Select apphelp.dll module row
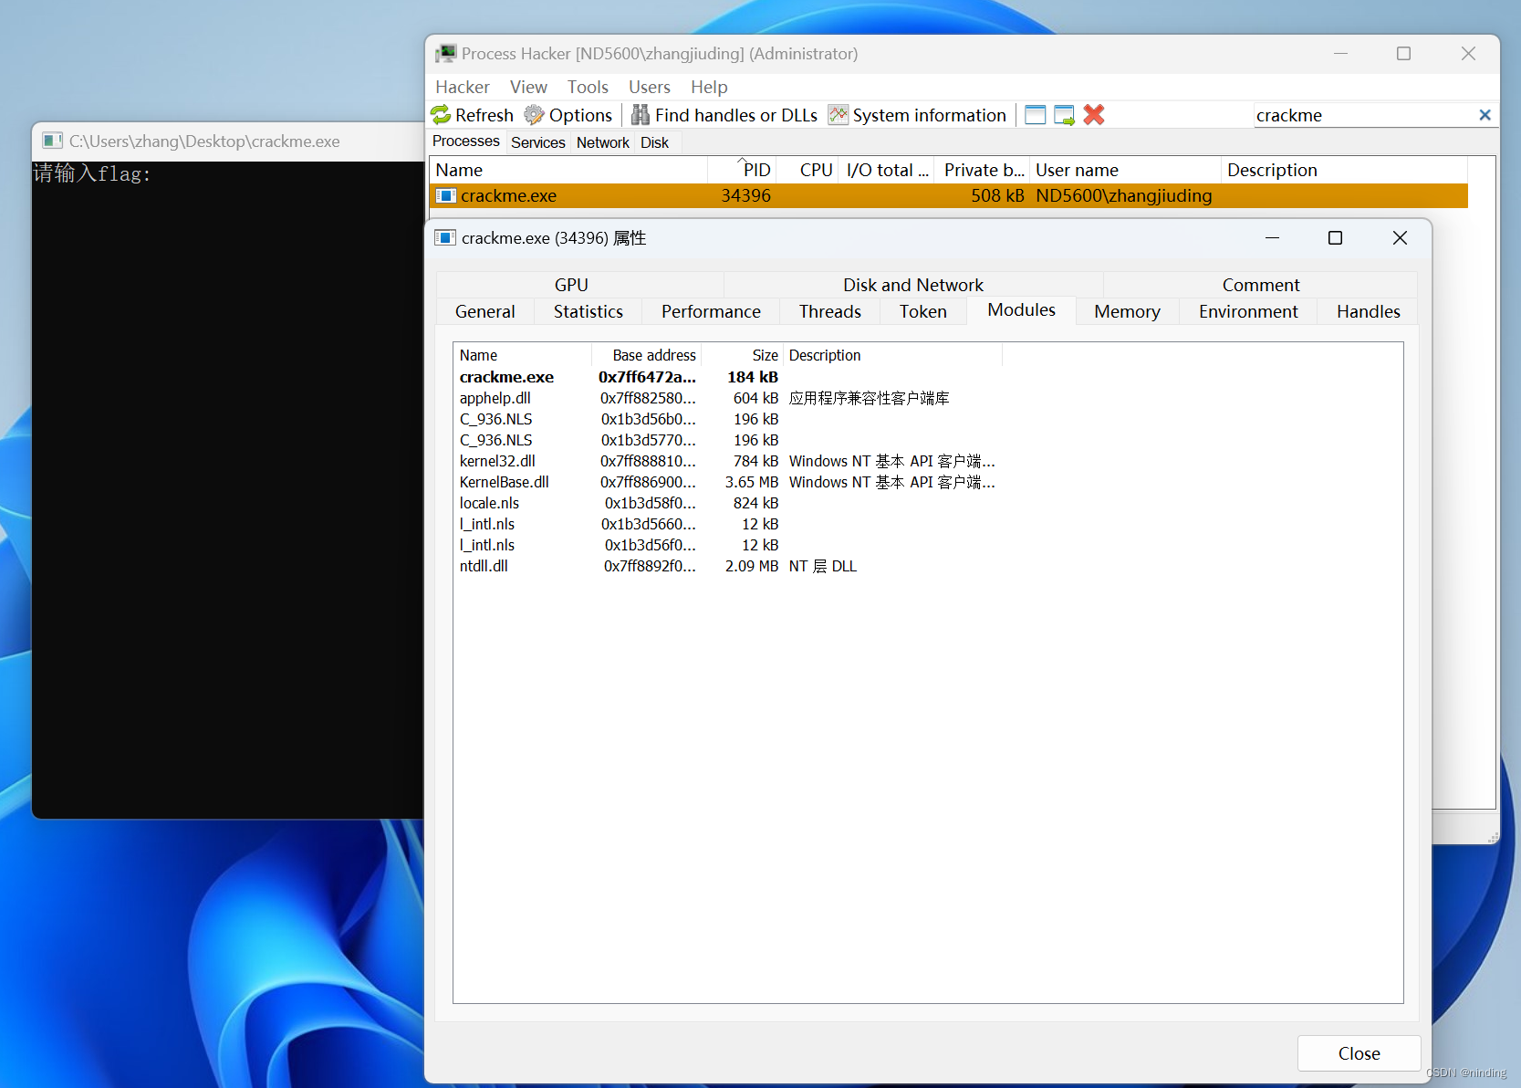Image resolution: width=1521 pixels, height=1088 pixels. click(x=727, y=398)
